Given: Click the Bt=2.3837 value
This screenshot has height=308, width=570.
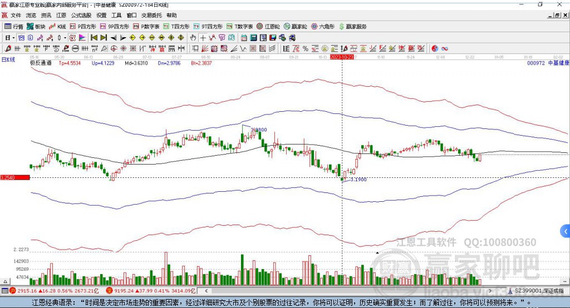Looking at the screenshot, I should tap(202, 63).
